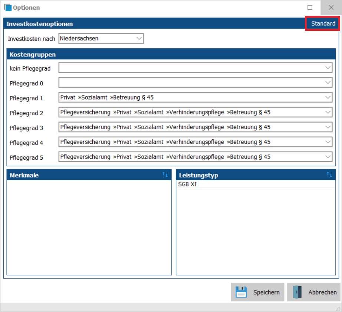This screenshot has width=342, height=312.
Task: Save settings with the Speichern button
Action: tap(258, 292)
